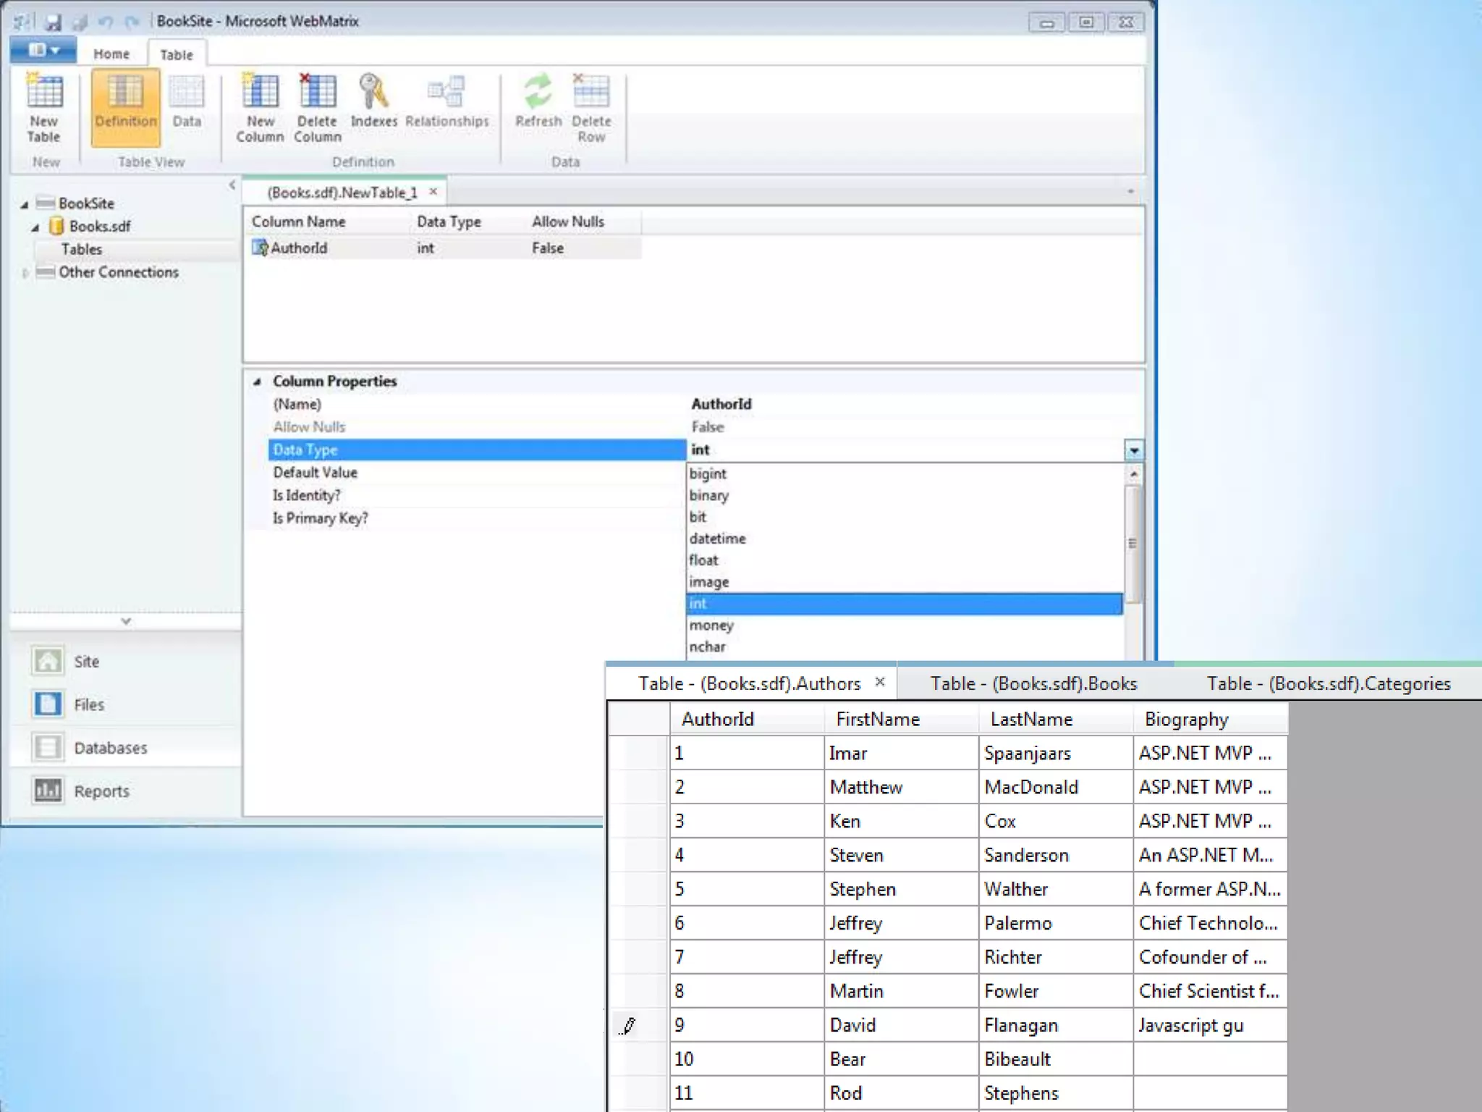Select Tables in the database tree
The width and height of the screenshot is (1482, 1112).
[81, 250]
